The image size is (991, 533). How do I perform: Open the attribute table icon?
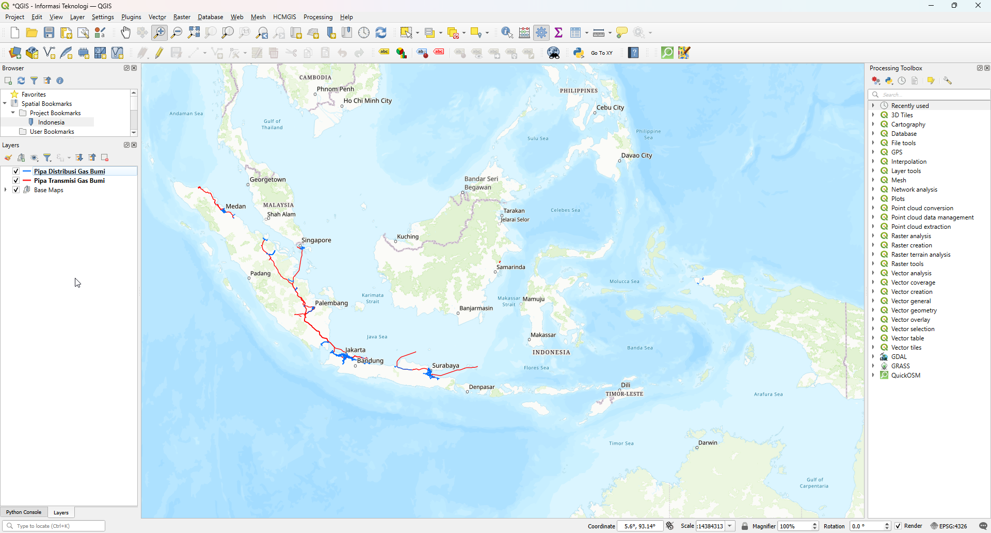click(576, 33)
